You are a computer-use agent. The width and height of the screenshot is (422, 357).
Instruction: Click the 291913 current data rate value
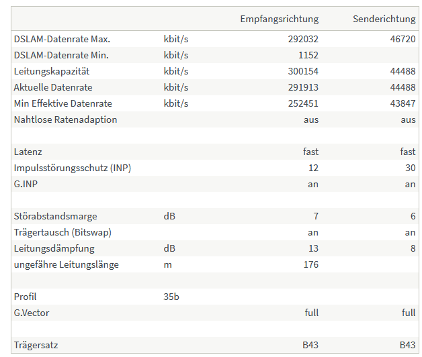tap(303, 88)
